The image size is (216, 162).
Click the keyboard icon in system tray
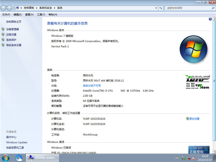click(x=177, y=158)
